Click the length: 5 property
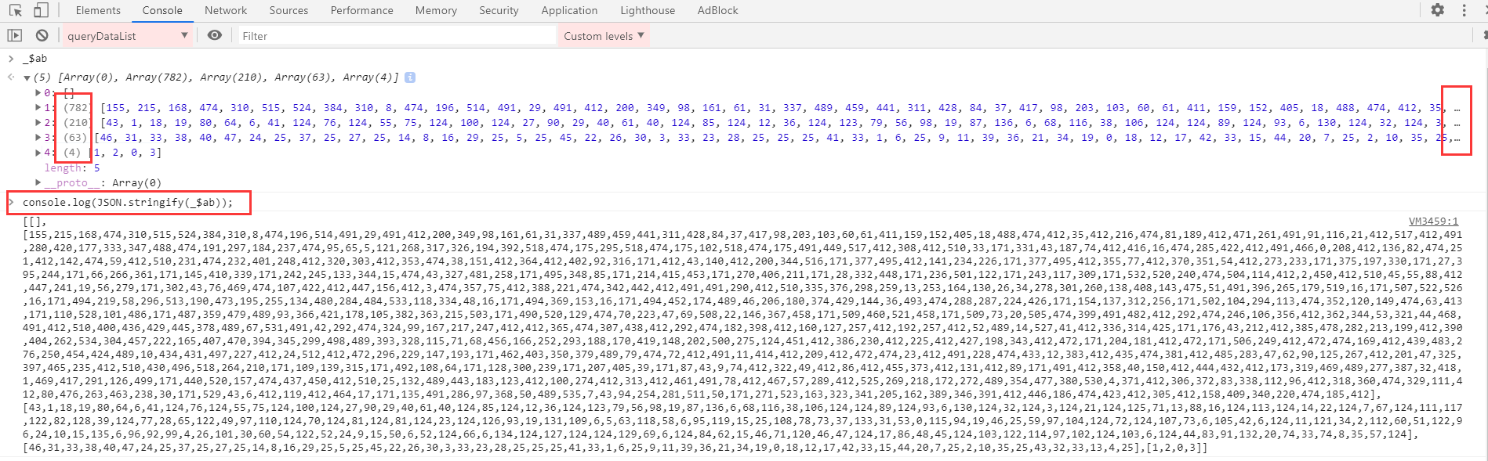1488x461 pixels. 72,167
